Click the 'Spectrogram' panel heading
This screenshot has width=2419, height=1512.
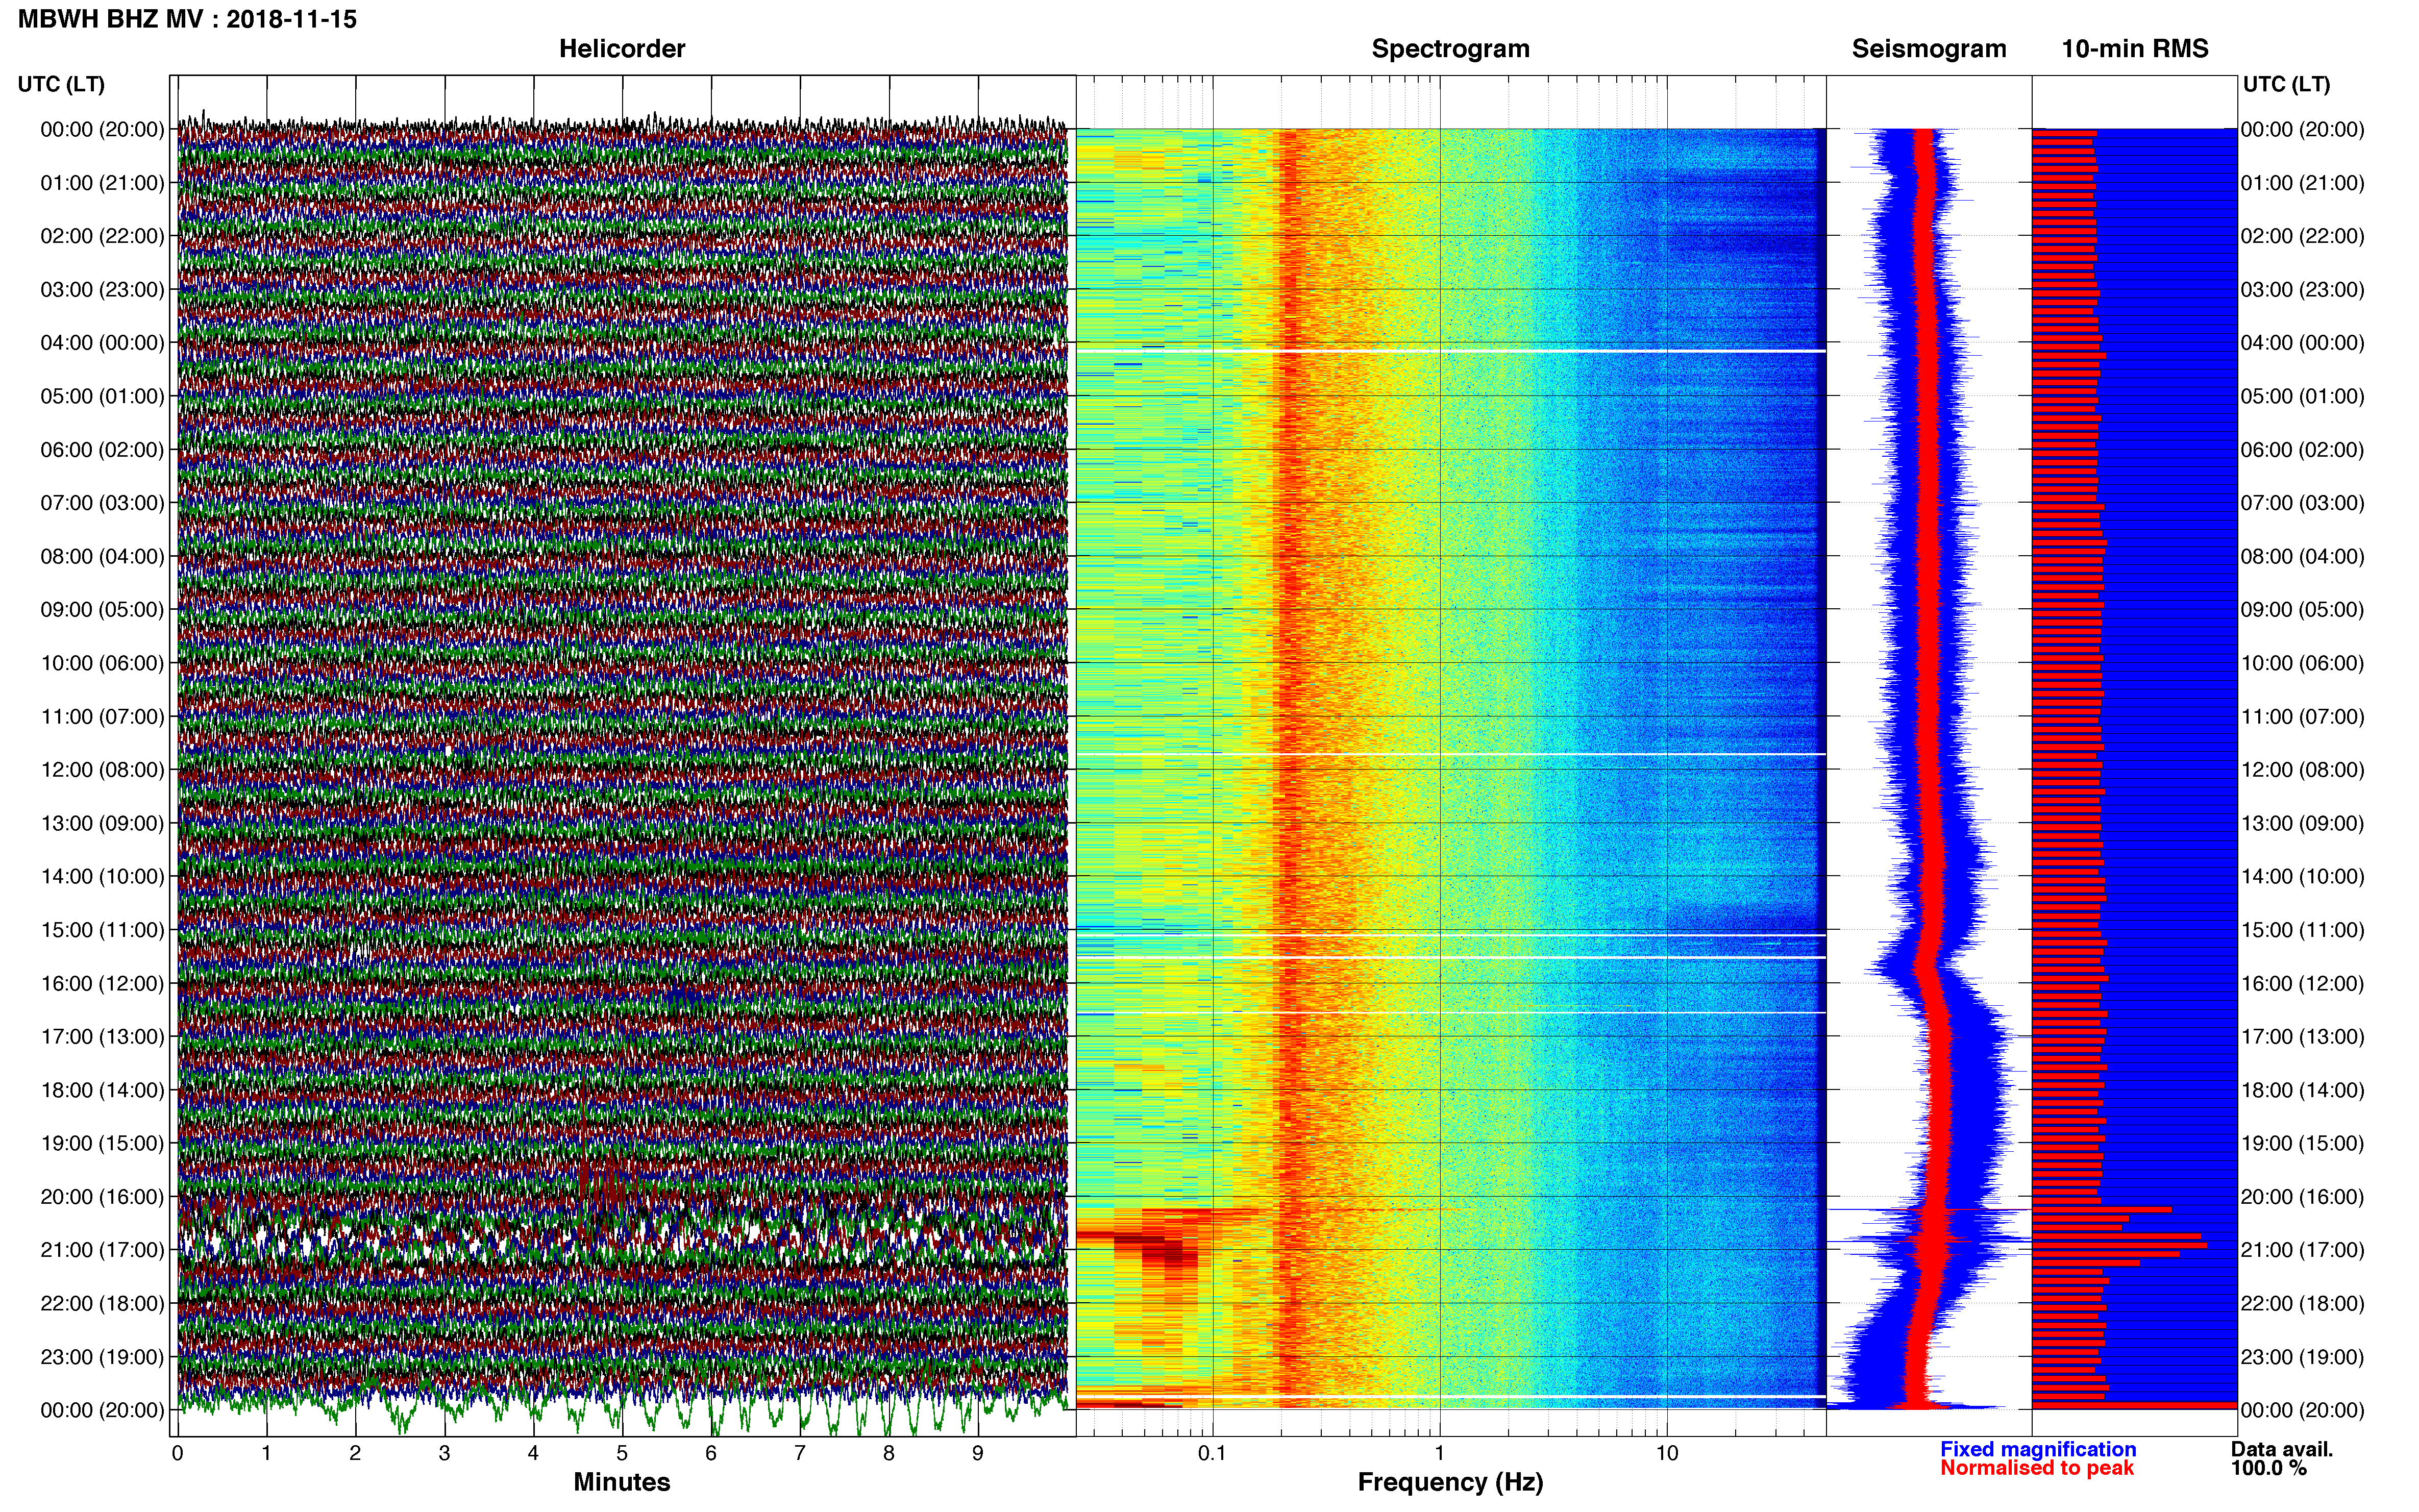[x=1450, y=49]
